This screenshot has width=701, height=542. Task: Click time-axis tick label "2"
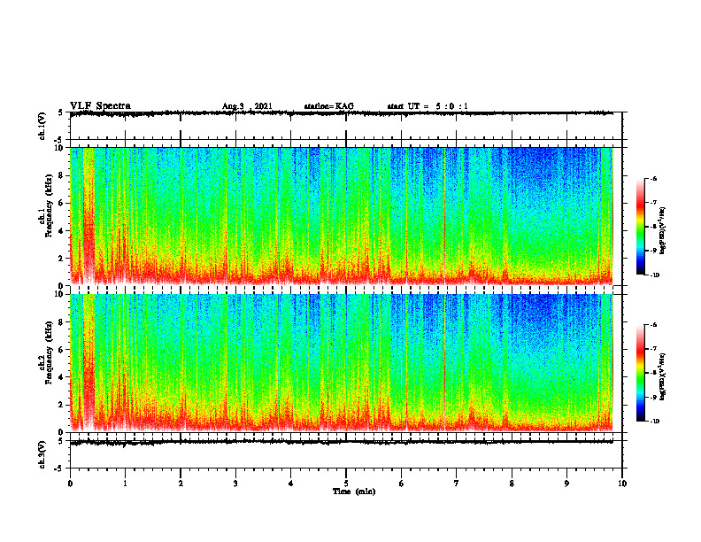[181, 483]
